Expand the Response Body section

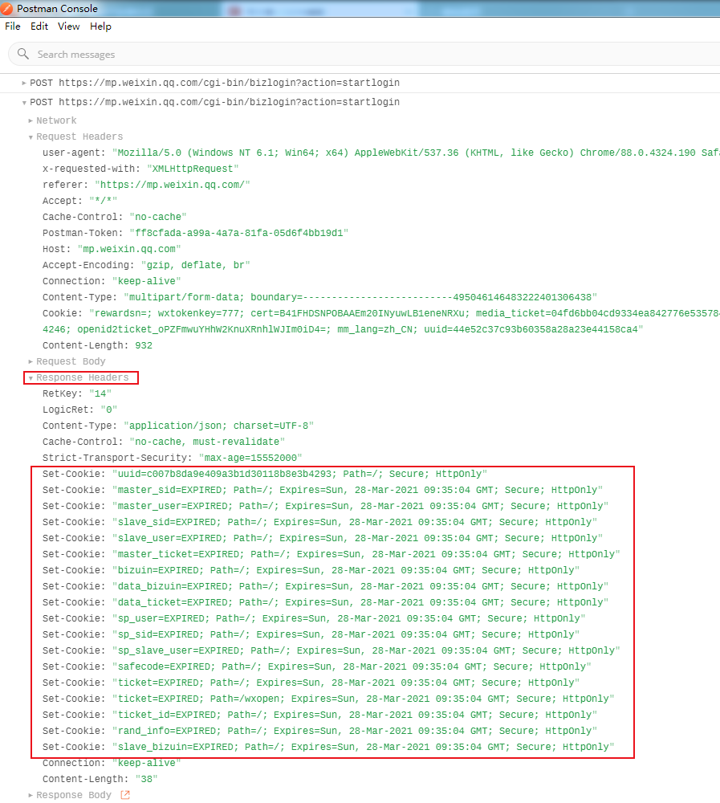pos(31,795)
